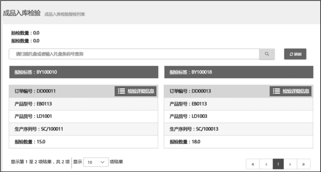The width and height of the screenshot is (321, 172).
Task: Click header 报验标签 BY100010
Action: coord(84,72)
